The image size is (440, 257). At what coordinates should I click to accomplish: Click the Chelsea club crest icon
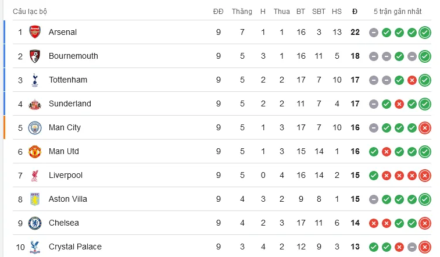(x=35, y=223)
